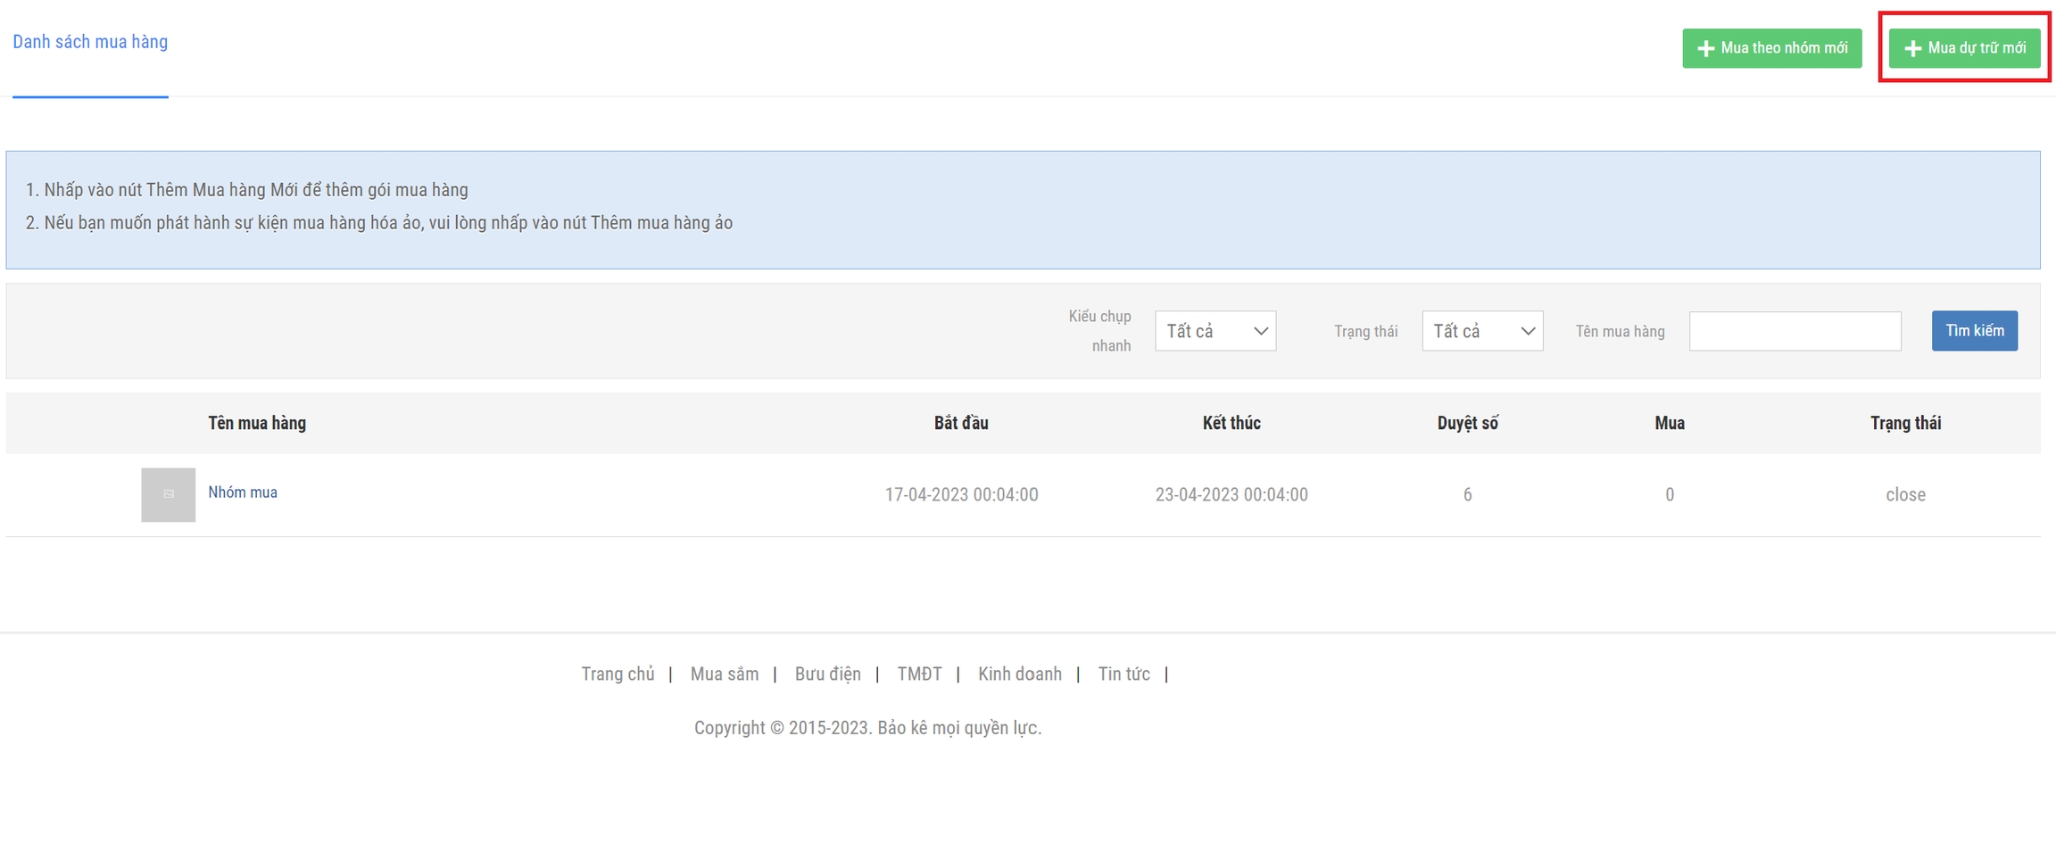The width and height of the screenshot is (2056, 852).
Task: Open Kinh doanh footer link
Action: 1019,674
